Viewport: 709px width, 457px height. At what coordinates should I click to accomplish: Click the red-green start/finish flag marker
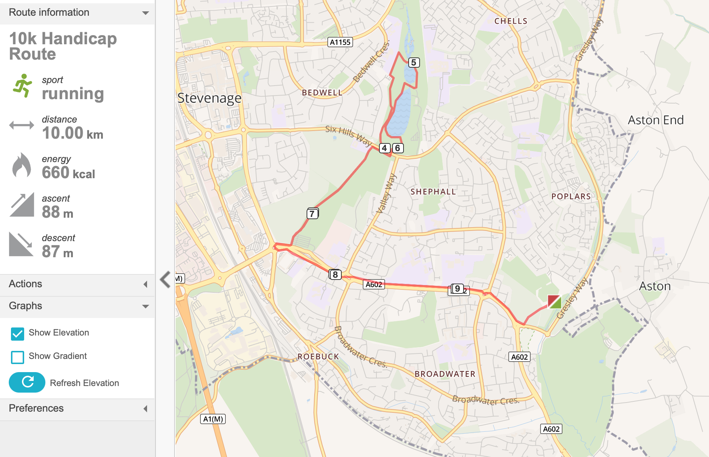pyautogui.click(x=554, y=302)
